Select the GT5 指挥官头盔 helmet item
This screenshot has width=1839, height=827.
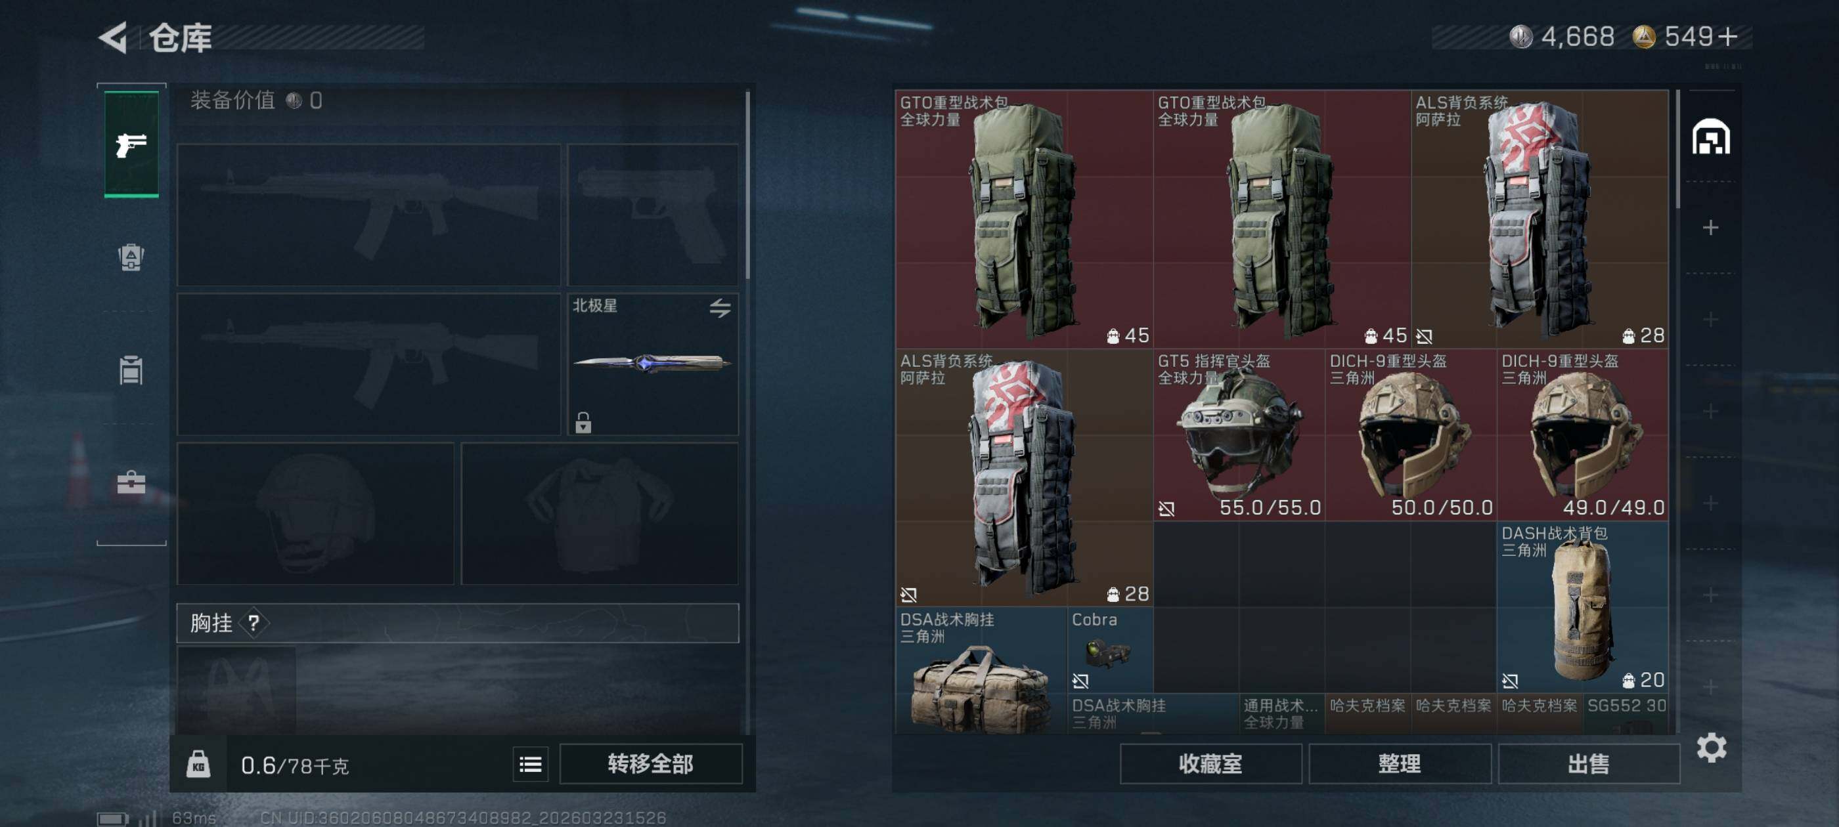1239,435
